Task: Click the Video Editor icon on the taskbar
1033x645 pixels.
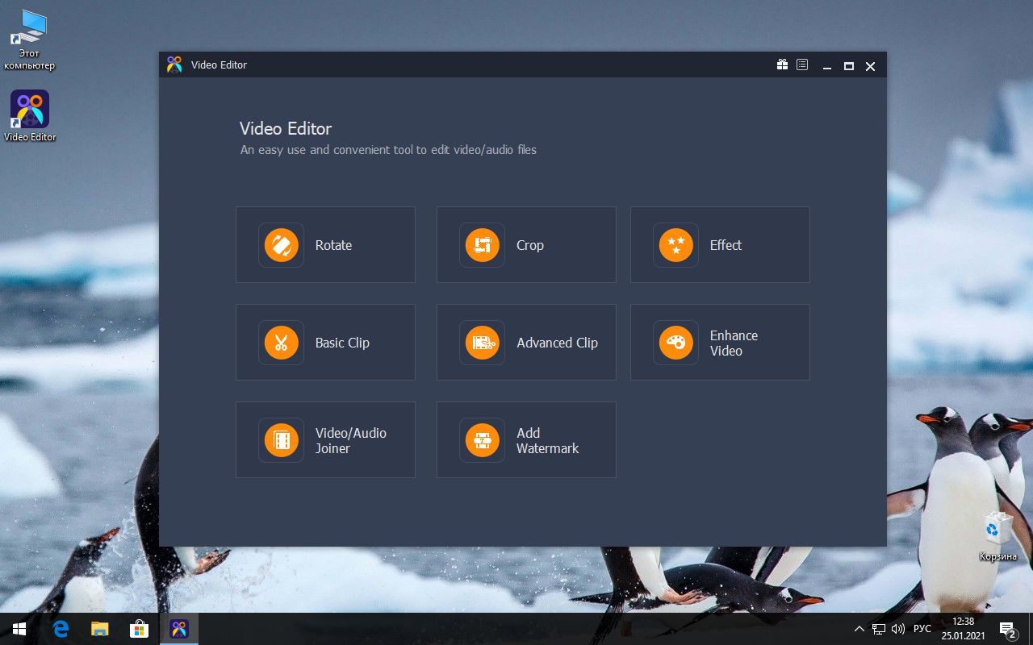Action: 178,629
